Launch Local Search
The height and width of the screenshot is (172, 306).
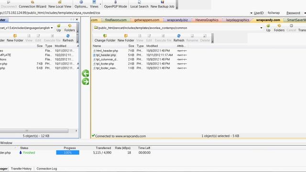pyautogui.click(x=139, y=4)
